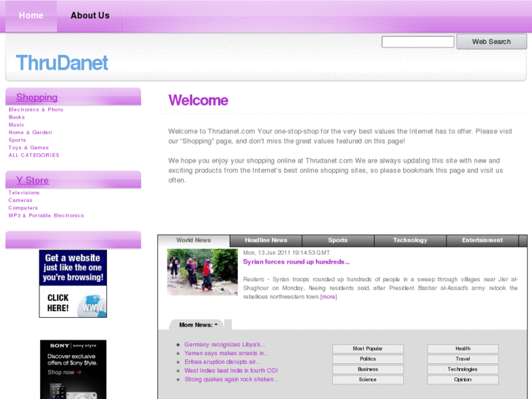View ALL CATEGORIES link
This screenshot has width=532, height=399.
[34, 155]
